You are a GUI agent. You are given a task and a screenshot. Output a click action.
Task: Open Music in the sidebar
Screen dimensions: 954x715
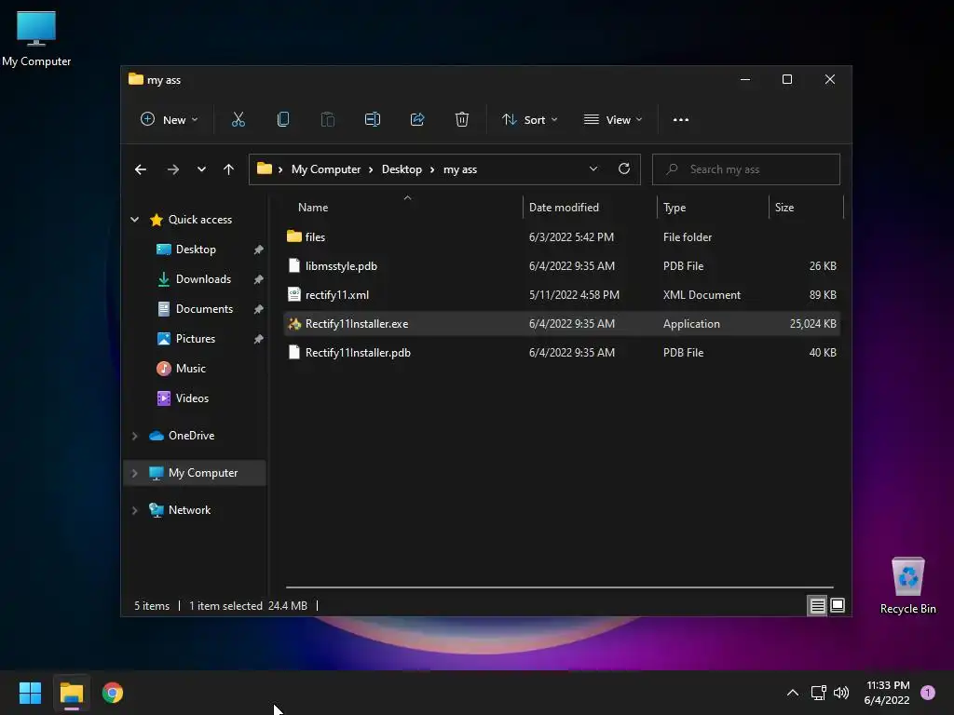pyautogui.click(x=190, y=369)
